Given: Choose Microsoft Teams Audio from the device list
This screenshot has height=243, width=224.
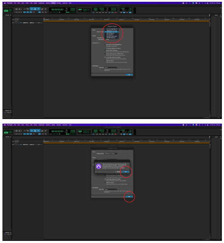Looking at the screenshot, I should tap(112, 36).
